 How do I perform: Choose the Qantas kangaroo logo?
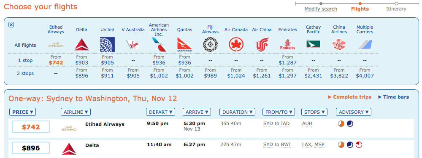[x=185, y=45]
